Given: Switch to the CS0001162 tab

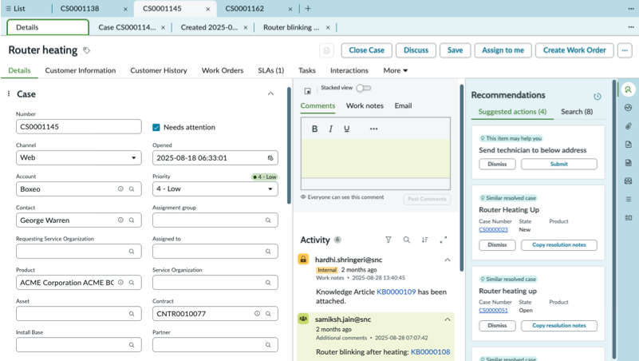Looking at the screenshot, I should pos(245,9).
